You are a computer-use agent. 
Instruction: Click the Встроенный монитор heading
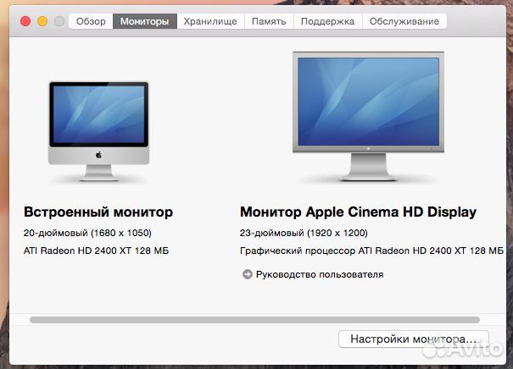98,212
